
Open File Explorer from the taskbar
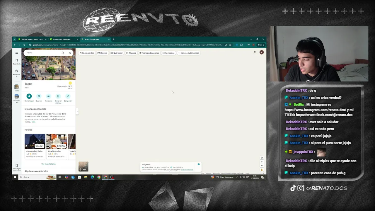point(86,177)
